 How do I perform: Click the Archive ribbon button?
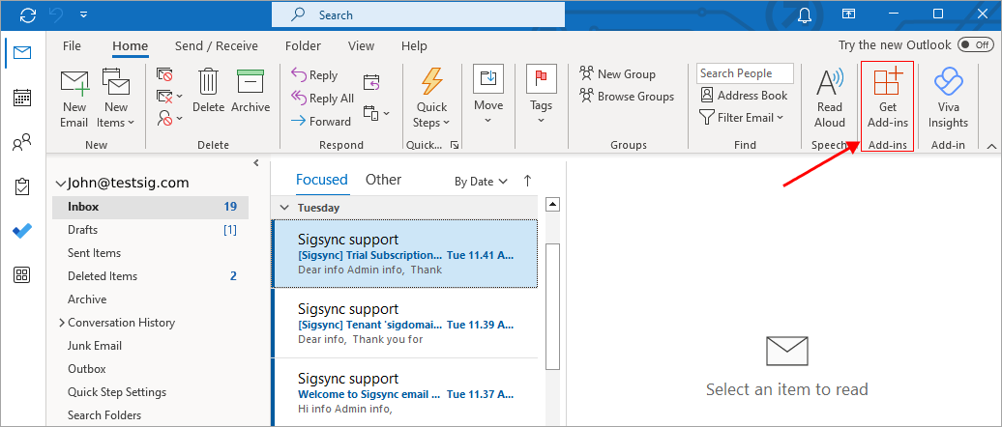click(250, 92)
